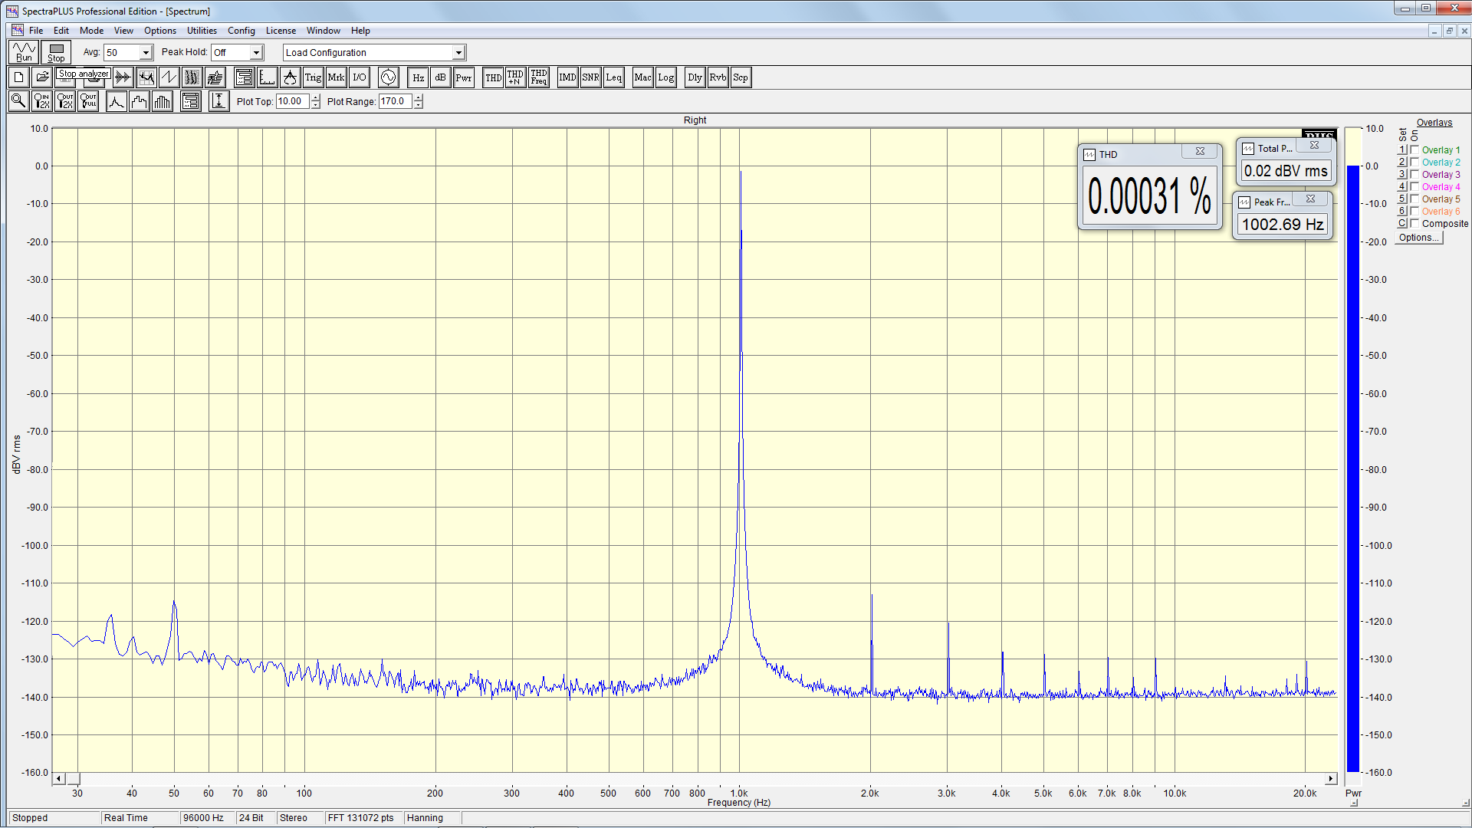1472x828 pixels.
Task: Click the overlay Options... button
Action: tap(1418, 238)
